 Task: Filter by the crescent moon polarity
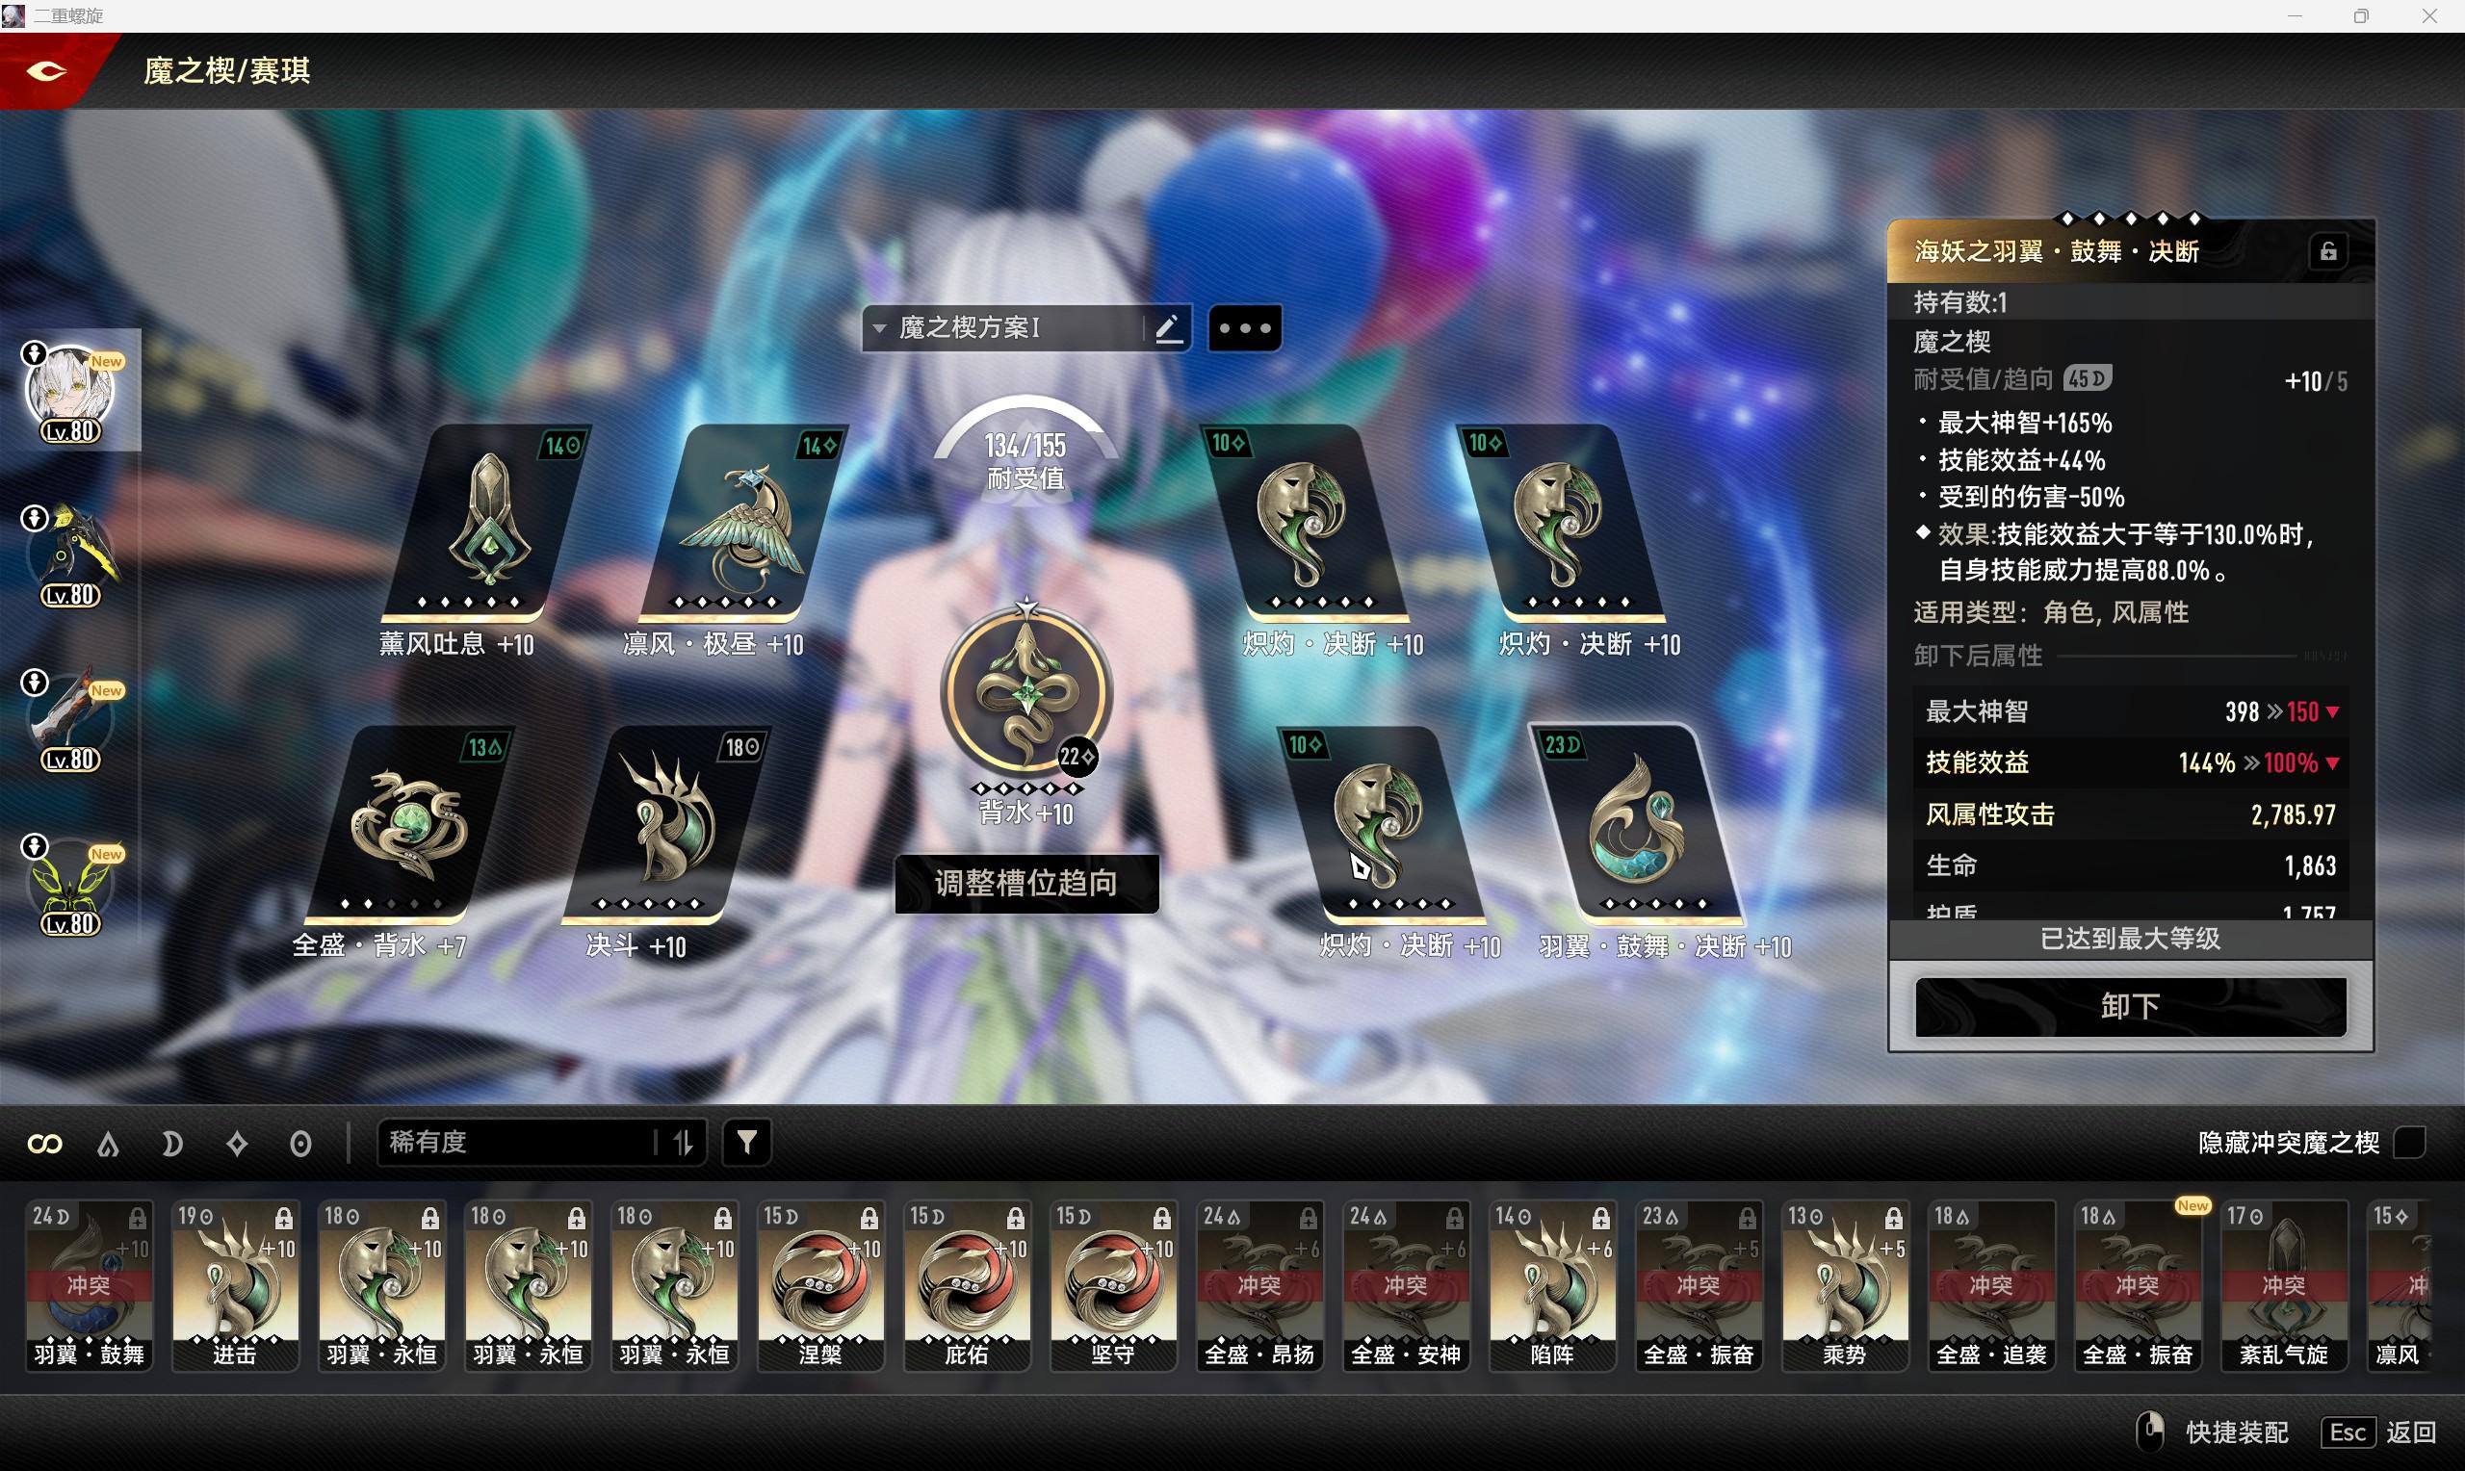(x=171, y=1145)
